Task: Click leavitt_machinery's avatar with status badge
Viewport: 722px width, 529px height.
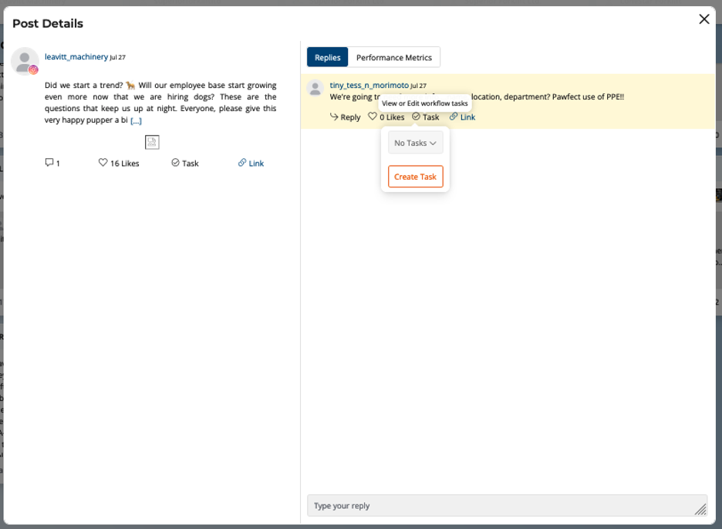Action: (25, 61)
